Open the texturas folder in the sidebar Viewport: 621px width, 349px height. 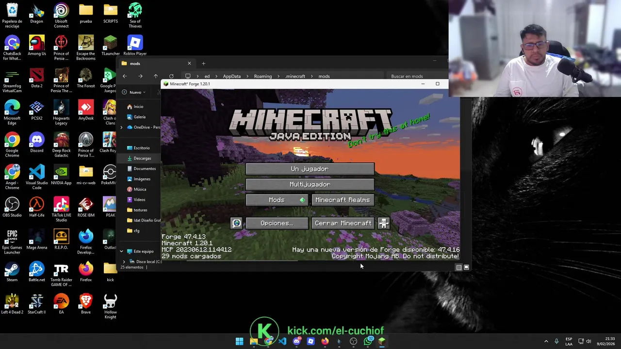point(140,210)
